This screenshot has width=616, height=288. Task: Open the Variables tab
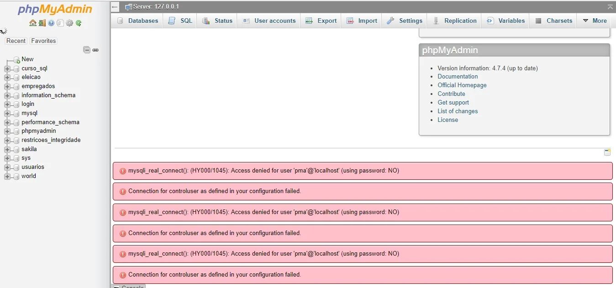(505, 21)
